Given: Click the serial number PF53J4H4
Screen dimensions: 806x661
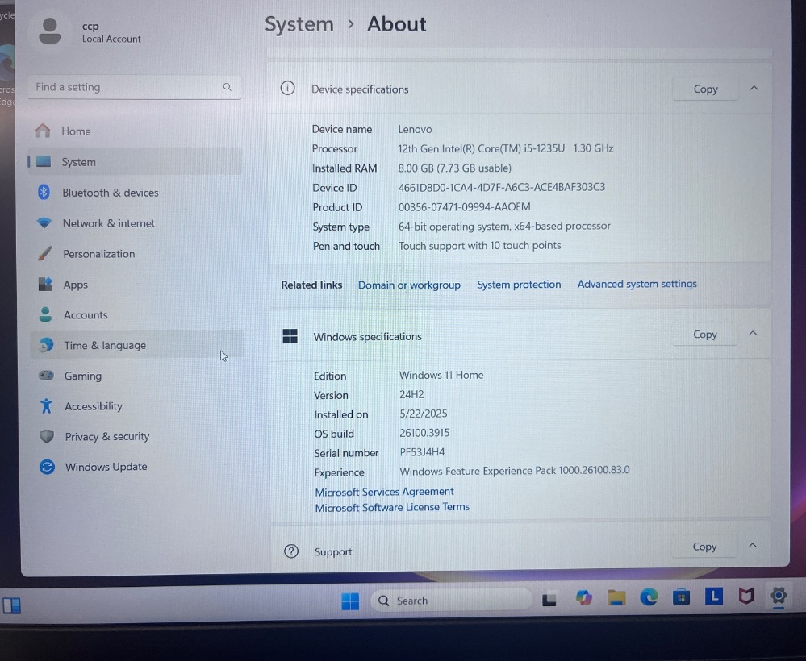Looking at the screenshot, I should pyautogui.click(x=422, y=452).
